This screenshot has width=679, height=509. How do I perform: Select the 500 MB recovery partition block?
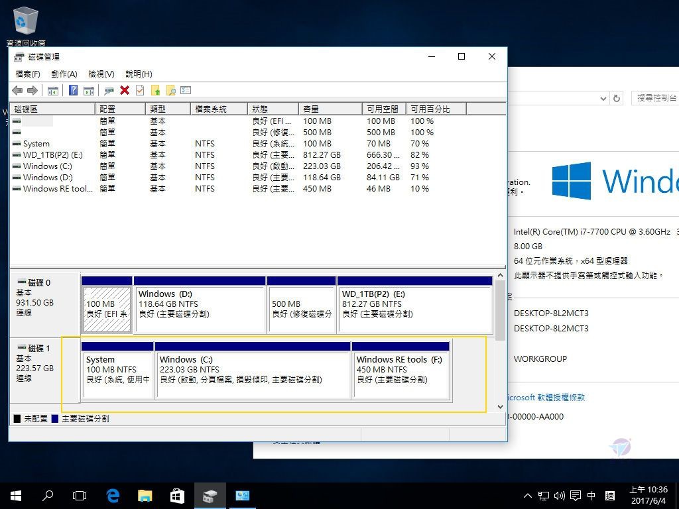point(302,305)
